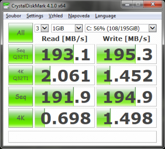Click the 4K read result 0.698
Viewport: 165px width, 149px height.
click(65, 118)
